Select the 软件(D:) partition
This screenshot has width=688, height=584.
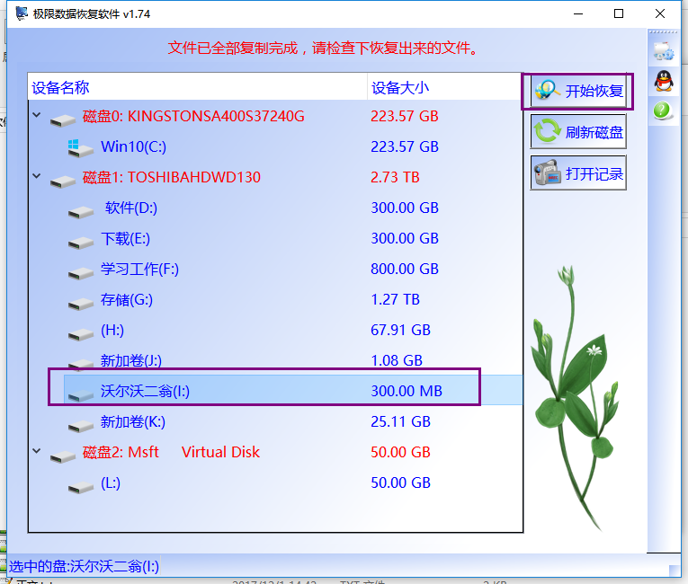(275, 208)
